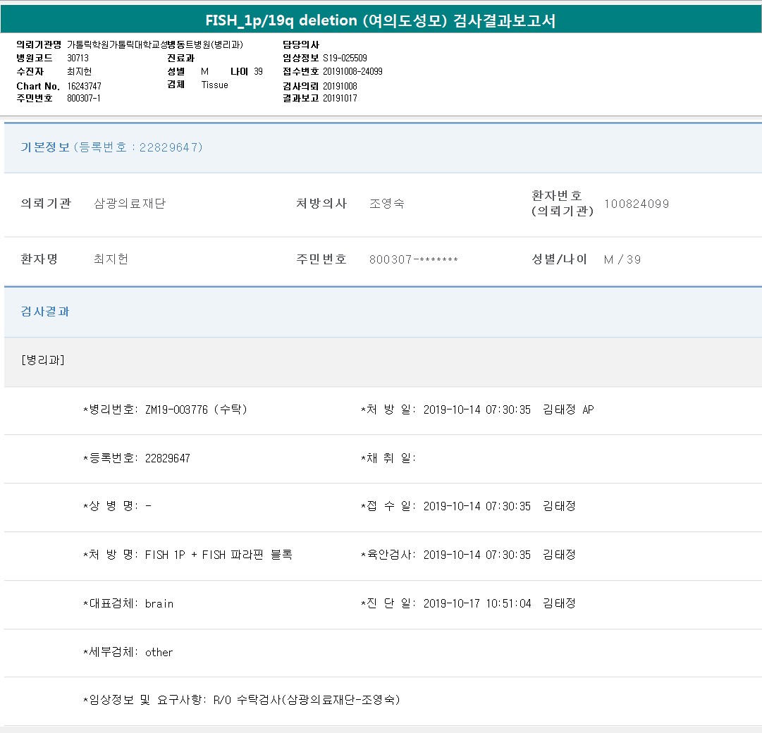
Task: Click the masked 주민번호 800307-*******
Action: [x=414, y=259]
